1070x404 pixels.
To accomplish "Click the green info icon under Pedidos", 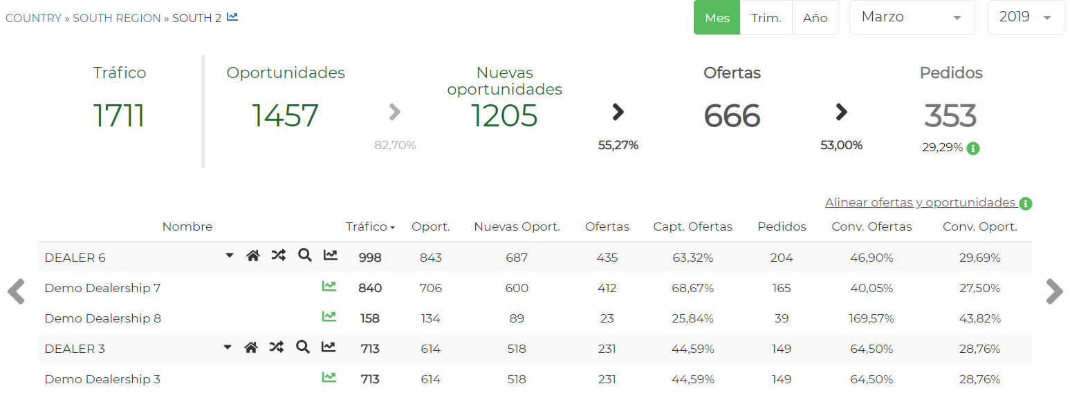I will pyautogui.click(x=973, y=148).
